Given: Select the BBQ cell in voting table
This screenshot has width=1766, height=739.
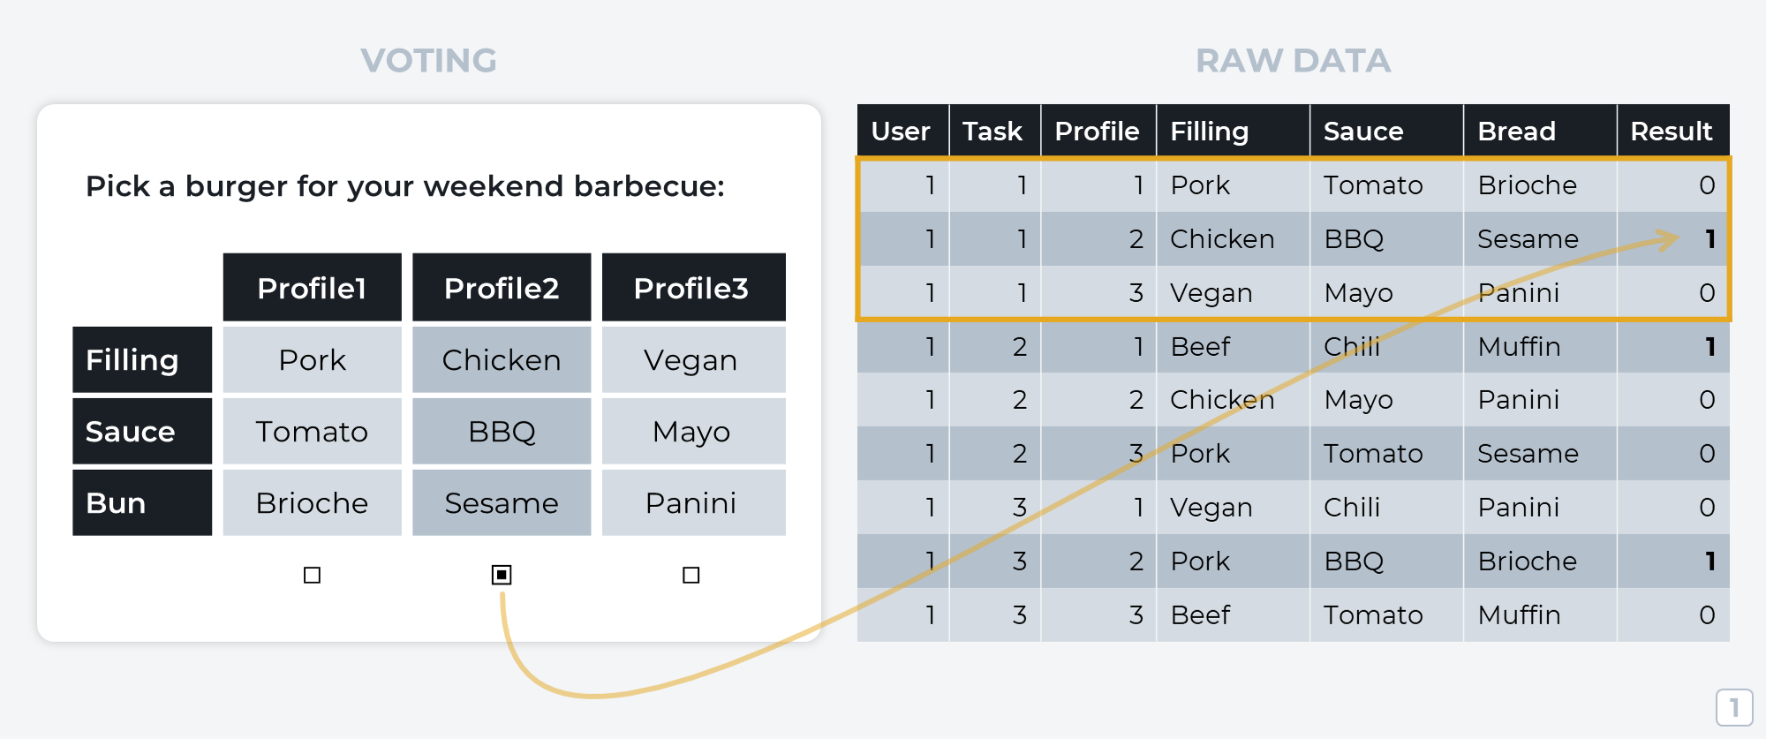Looking at the screenshot, I should 502,431.
